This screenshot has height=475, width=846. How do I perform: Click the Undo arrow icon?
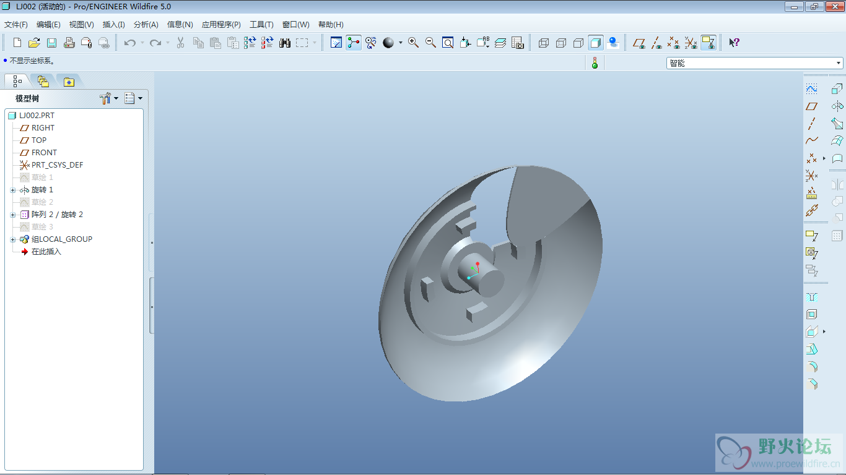click(130, 43)
